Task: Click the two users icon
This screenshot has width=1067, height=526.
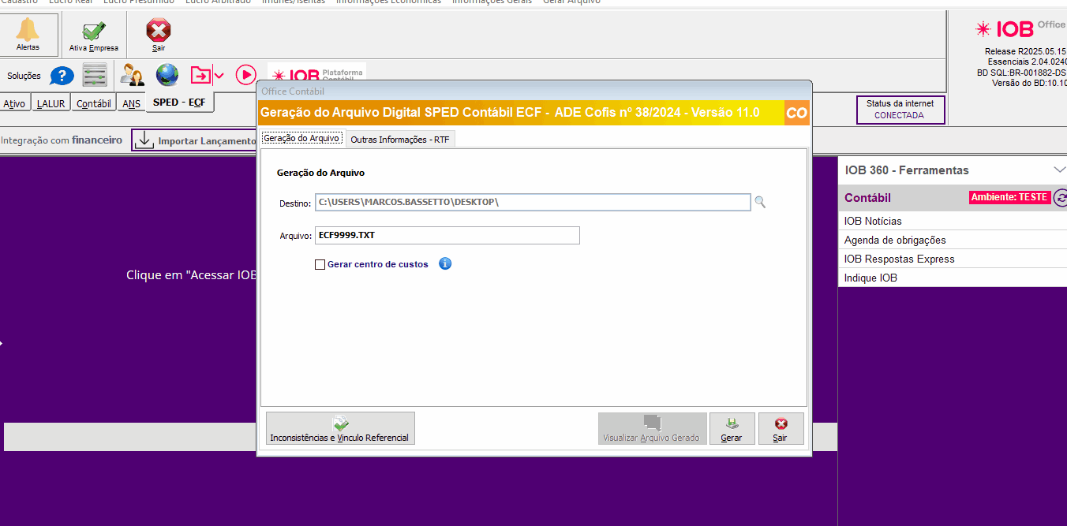Action: [x=132, y=76]
